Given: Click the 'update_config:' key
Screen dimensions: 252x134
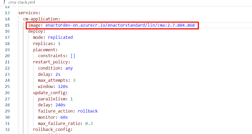Looking at the screenshot, I should tap(50, 93).
